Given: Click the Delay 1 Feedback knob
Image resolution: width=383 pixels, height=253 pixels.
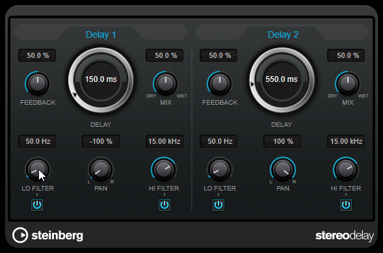Looking at the screenshot, I should 38,83.
